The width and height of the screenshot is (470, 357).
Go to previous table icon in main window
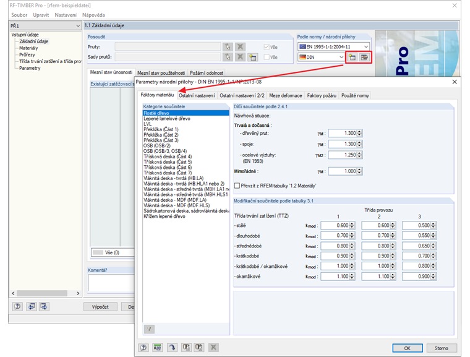click(x=31, y=307)
